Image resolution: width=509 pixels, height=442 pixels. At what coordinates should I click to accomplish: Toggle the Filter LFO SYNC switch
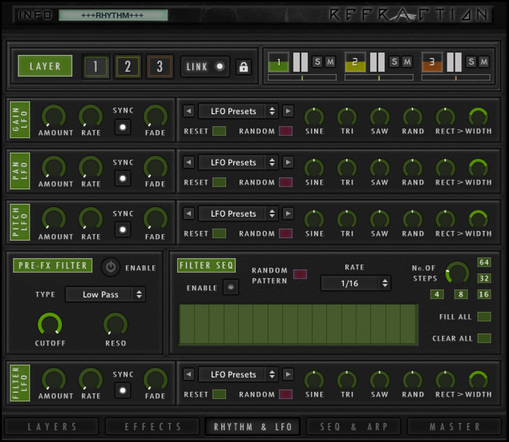123,391
